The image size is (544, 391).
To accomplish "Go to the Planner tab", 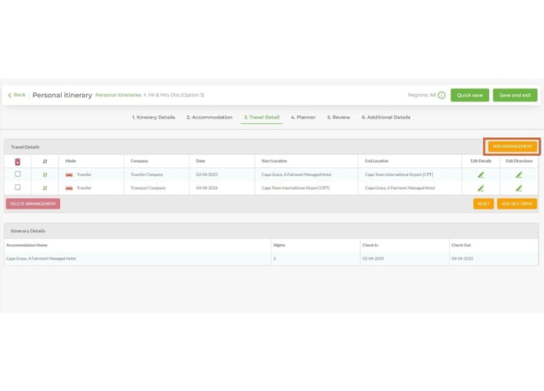I will tap(304, 117).
